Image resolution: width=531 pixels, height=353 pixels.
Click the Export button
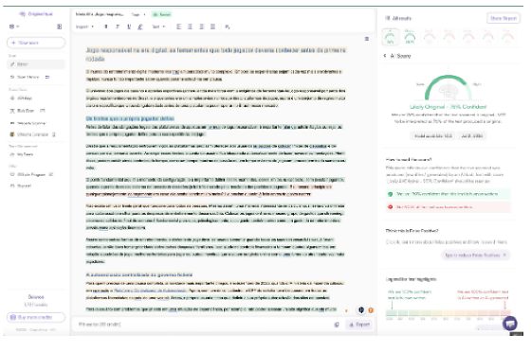tap(359, 325)
